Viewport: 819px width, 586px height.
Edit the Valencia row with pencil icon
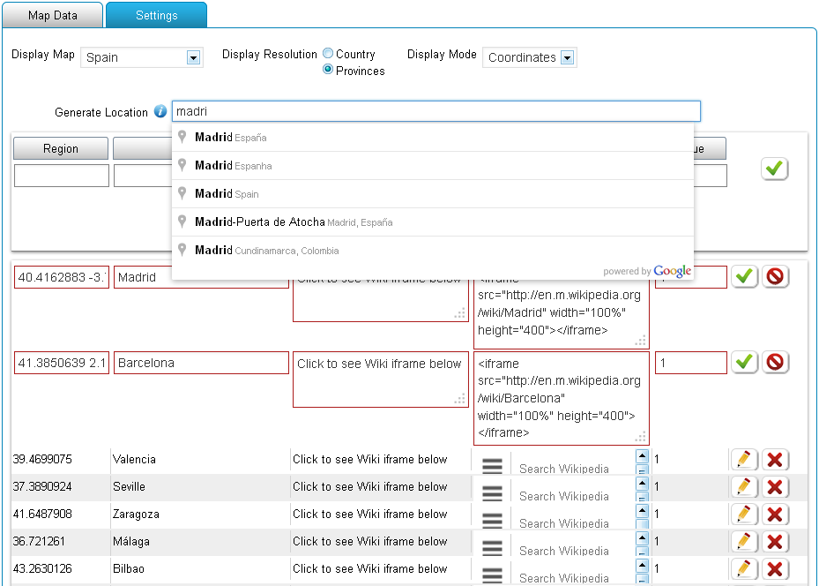744,460
